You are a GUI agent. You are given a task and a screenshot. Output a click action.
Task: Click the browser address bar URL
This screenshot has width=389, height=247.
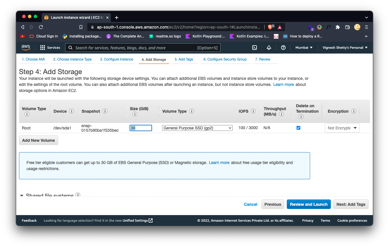pos(179,27)
